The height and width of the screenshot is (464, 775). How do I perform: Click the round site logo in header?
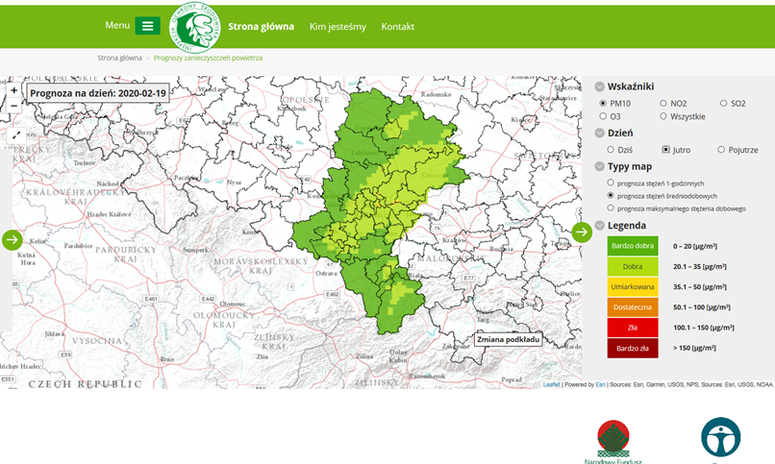click(195, 27)
